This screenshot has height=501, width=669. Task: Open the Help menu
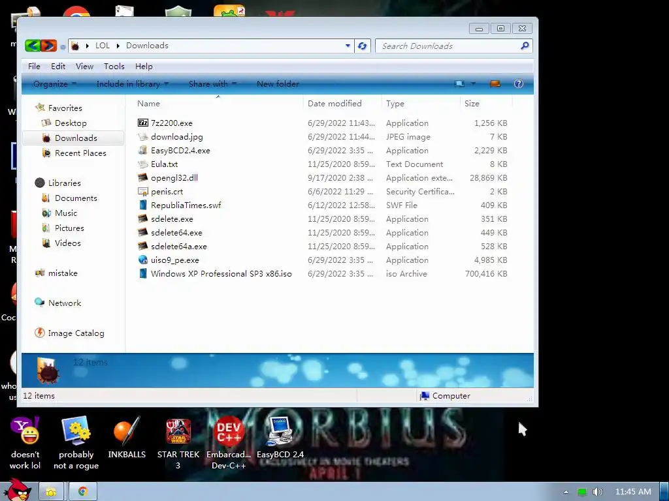(144, 66)
